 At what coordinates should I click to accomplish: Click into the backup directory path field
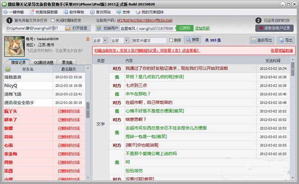pyautogui.click(x=35, y=29)
